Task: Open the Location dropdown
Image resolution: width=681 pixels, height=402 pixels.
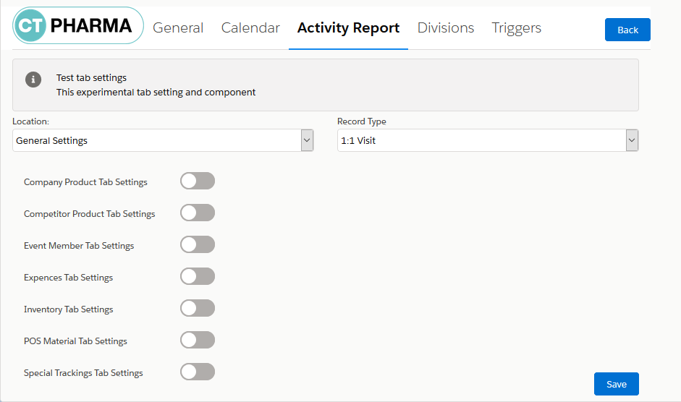Action: pos(163,140)
